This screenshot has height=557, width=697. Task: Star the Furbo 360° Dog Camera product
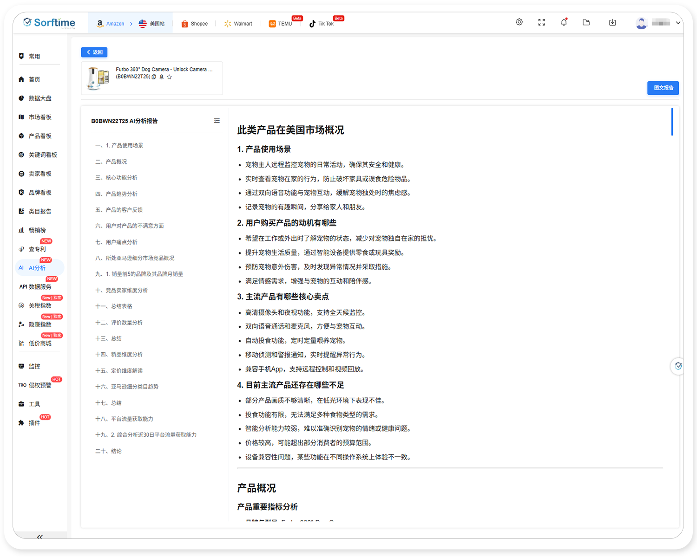[169, 77]
